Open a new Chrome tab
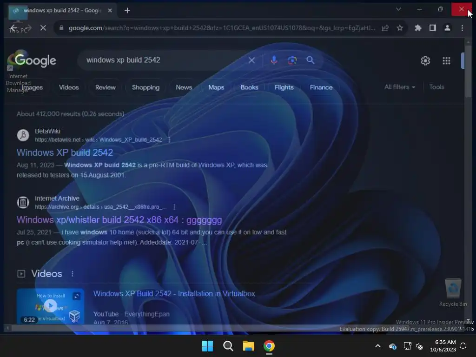 click(x=127, y=11)
